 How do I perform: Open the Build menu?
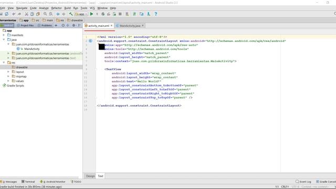point(67,8)
